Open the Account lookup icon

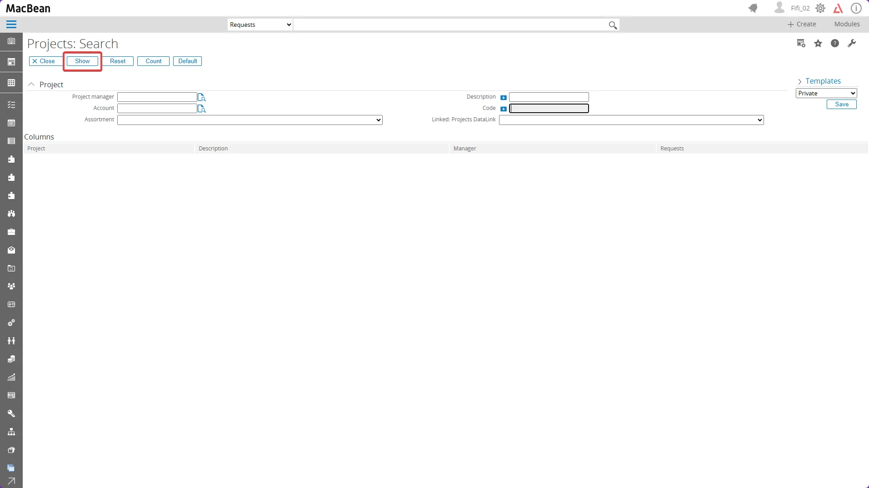[x=202, y=109]
